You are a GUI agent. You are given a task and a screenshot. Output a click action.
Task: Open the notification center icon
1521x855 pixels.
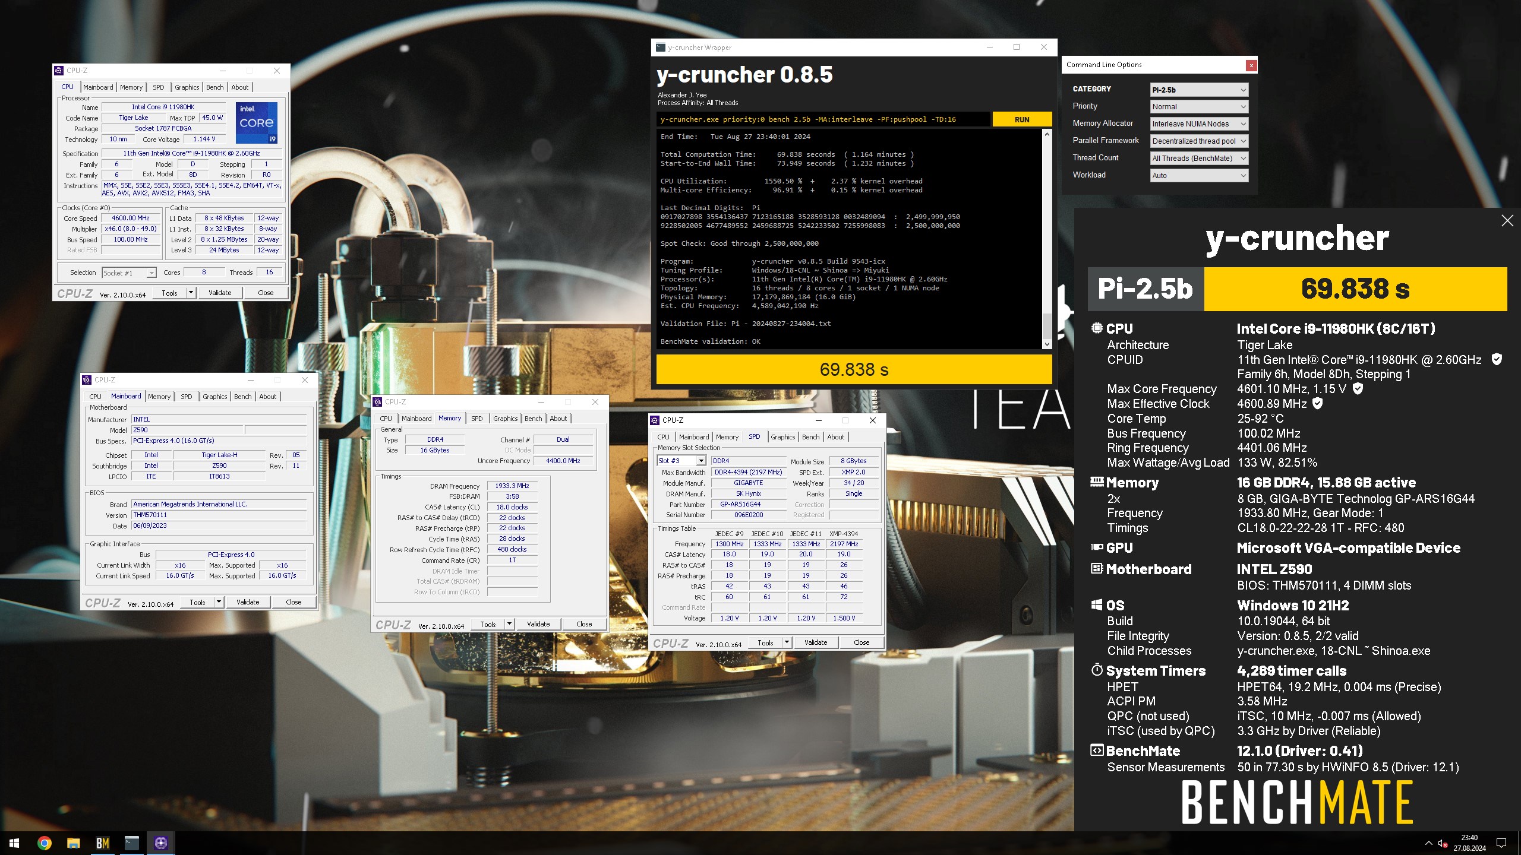(x=1501, y=843)
